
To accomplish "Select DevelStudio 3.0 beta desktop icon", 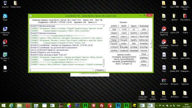I will click(x=164, y=44).
